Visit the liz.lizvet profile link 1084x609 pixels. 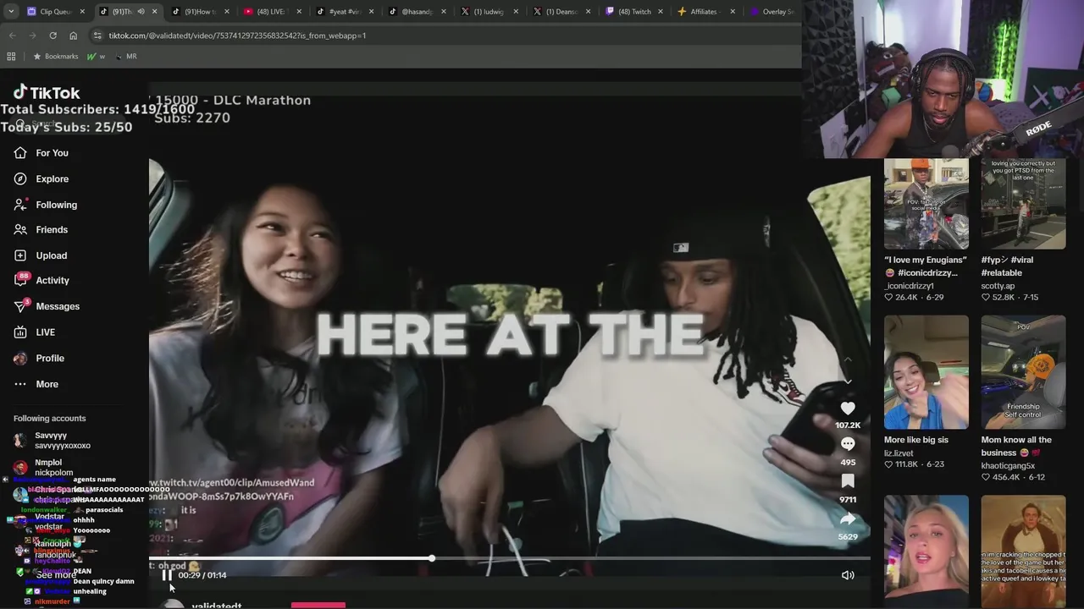pos(899,453)
